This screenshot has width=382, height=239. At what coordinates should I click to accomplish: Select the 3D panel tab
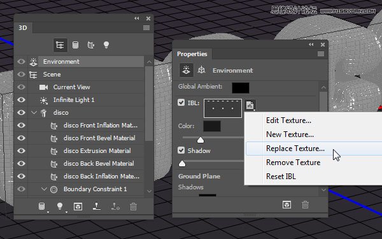click(23, 28)
